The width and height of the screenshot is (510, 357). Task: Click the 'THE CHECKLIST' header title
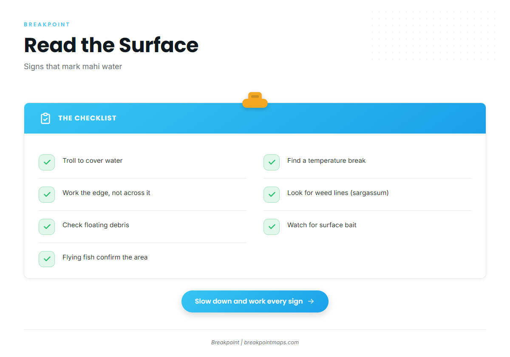[x=87, y=118]
